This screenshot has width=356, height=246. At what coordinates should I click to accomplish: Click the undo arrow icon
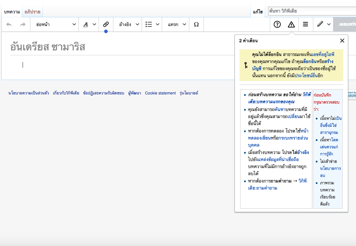(9, 24)
